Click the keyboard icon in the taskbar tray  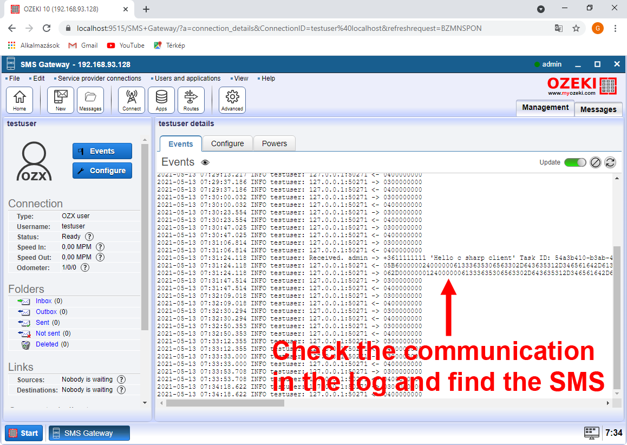[x=592, y=433]
